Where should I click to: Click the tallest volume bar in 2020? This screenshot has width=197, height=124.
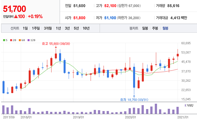(x=156, y=109)
